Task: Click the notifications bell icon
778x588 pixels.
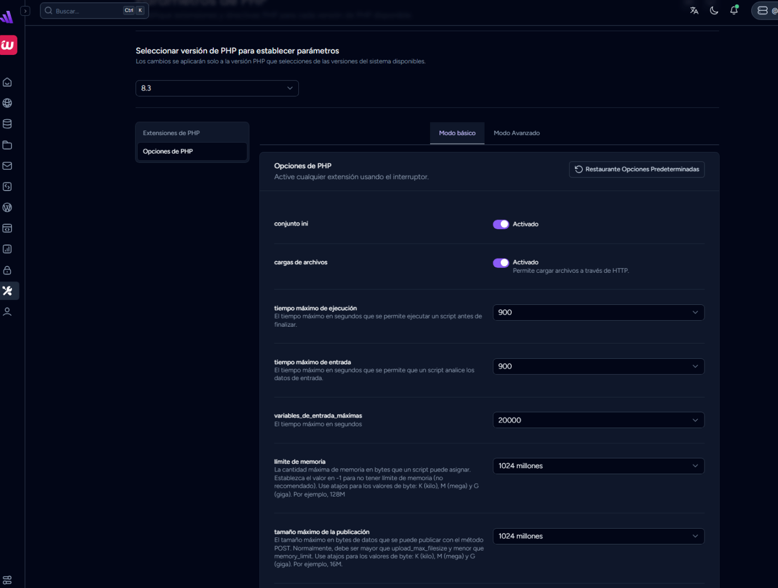Action: pos(733,10)
